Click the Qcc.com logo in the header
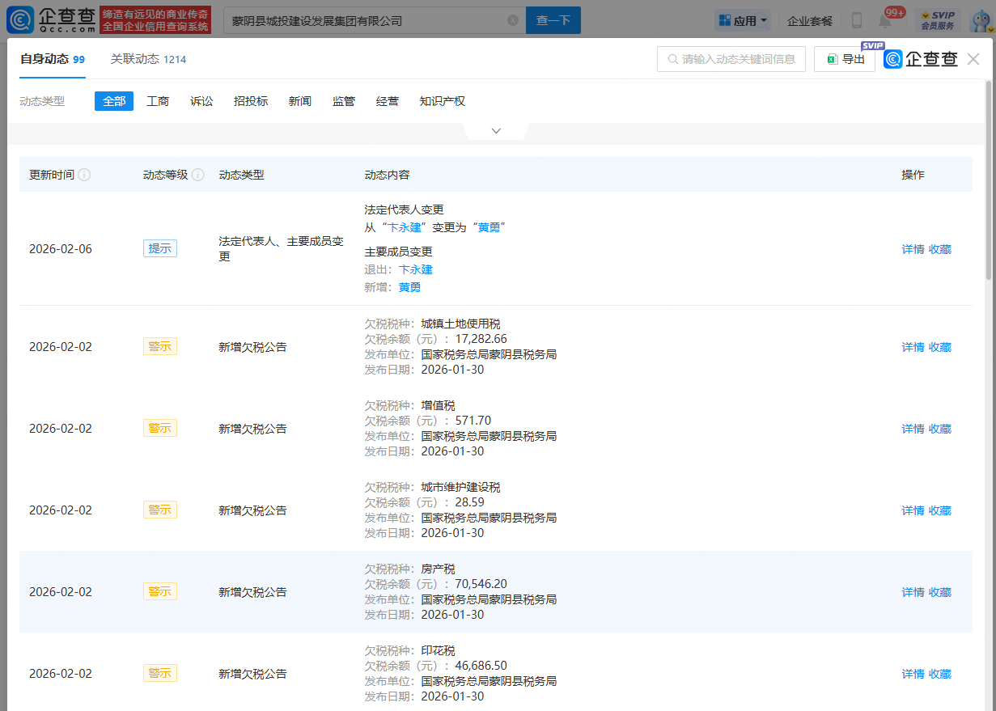The image size is (996, 711). 51,20
